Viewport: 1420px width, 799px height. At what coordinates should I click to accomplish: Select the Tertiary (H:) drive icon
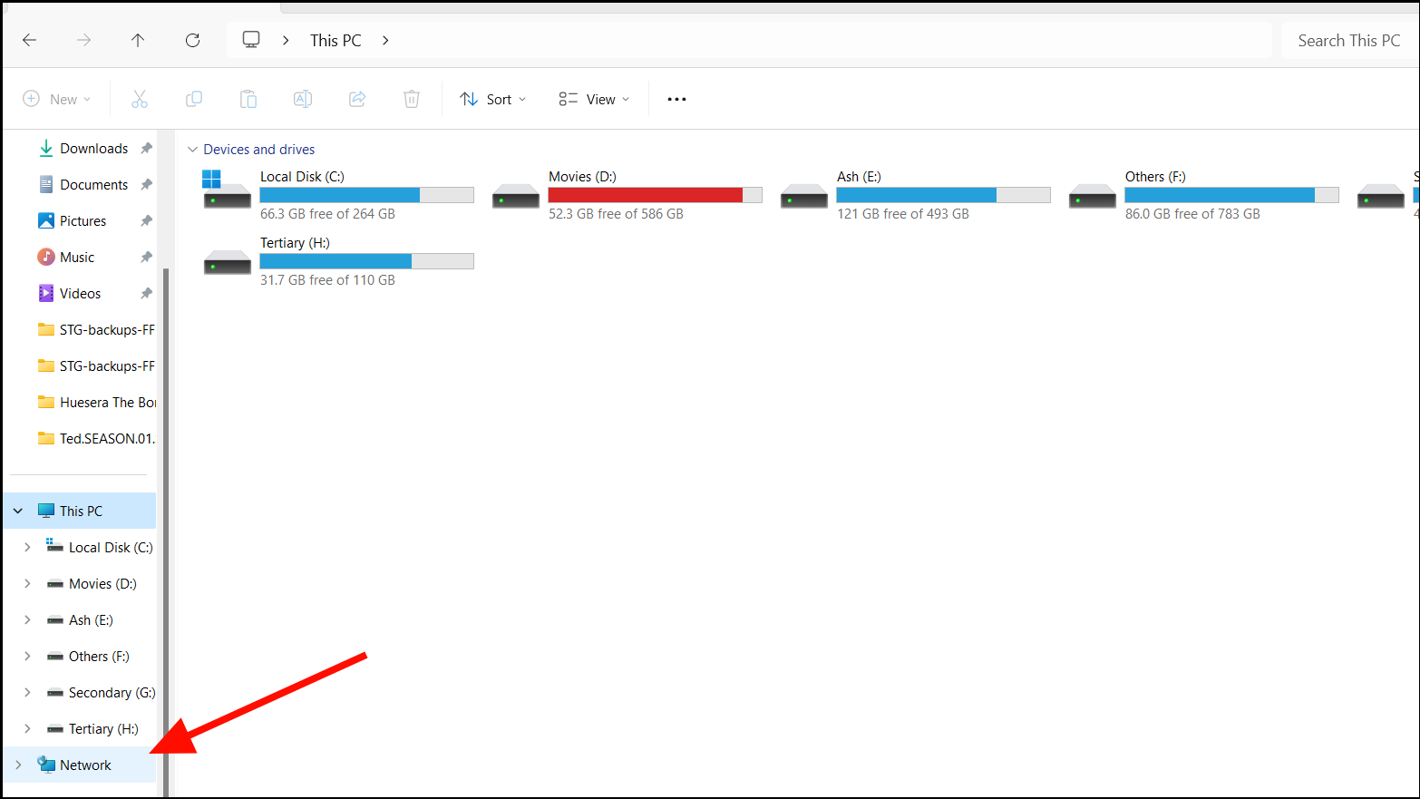click(x=227, y=261)
